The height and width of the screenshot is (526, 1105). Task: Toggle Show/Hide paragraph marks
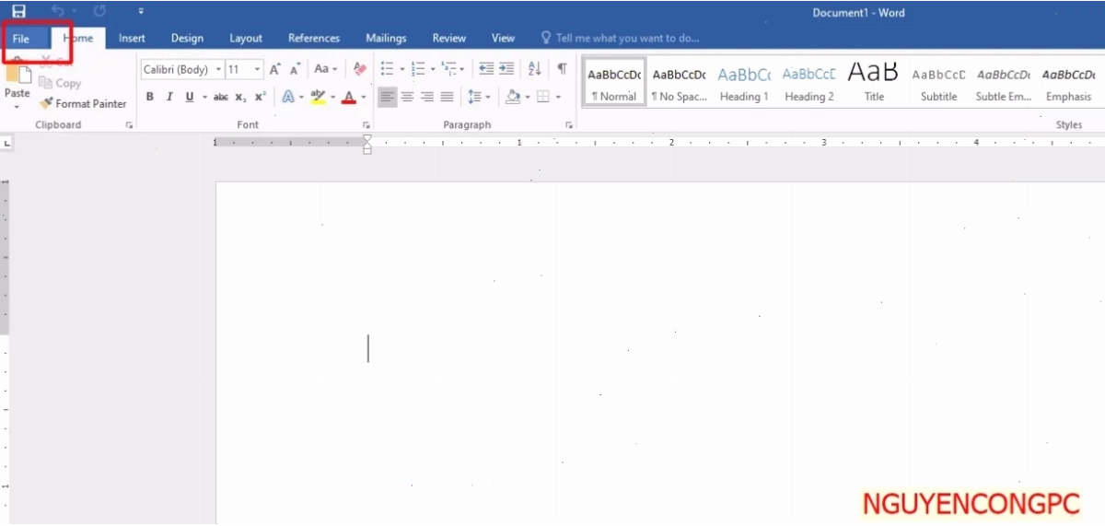562,69
